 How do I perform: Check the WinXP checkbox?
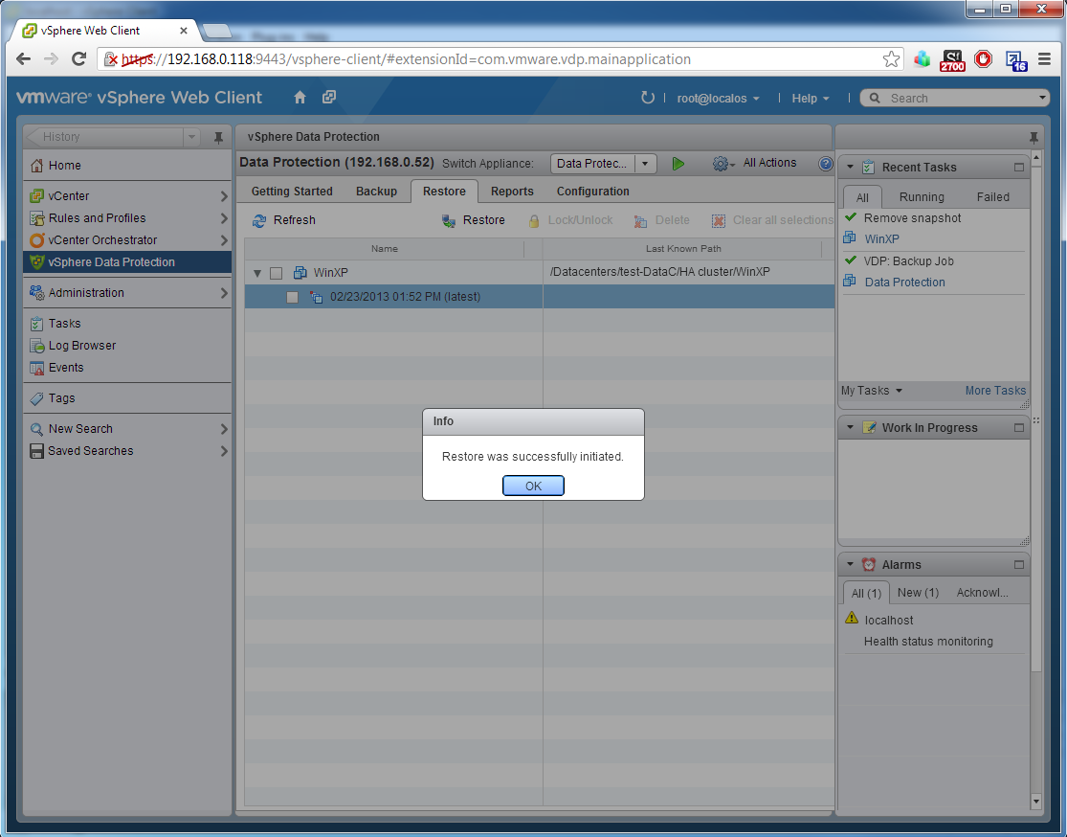277,273
